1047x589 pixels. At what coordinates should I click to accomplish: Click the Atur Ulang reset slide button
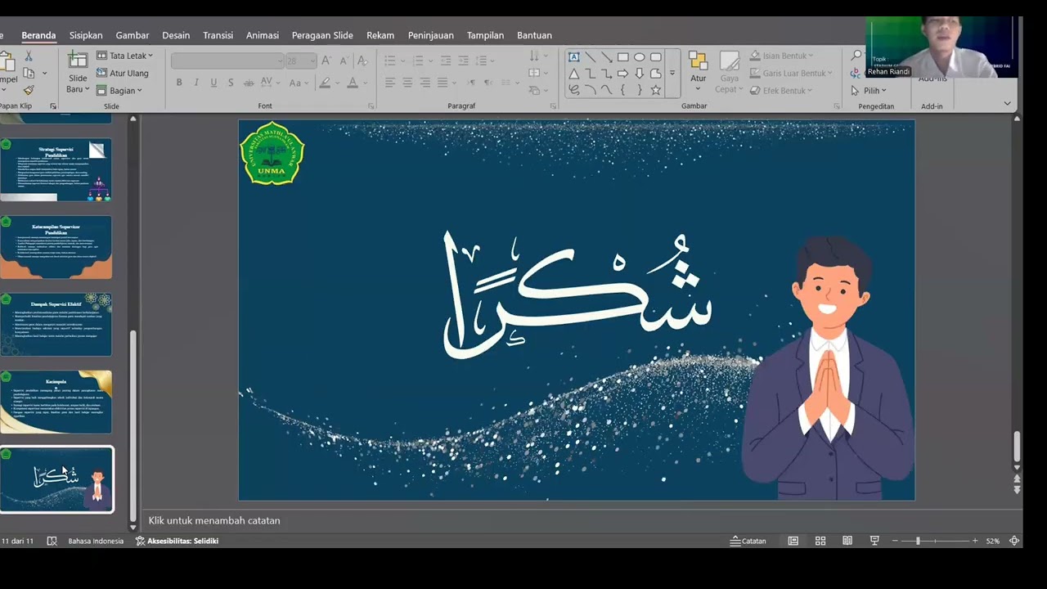pos(123,73)
